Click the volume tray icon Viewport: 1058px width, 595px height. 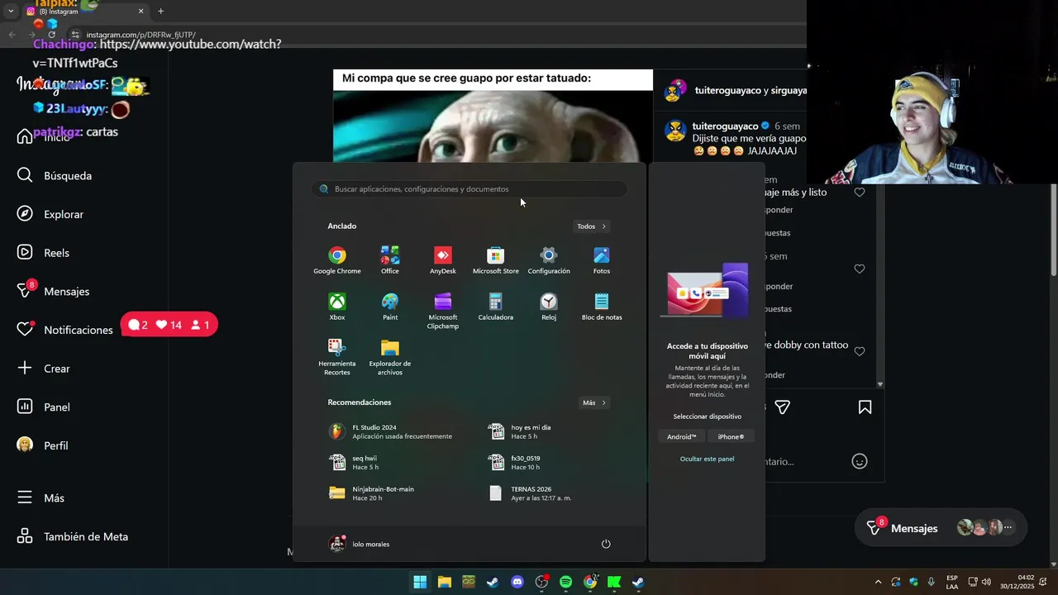987,582
